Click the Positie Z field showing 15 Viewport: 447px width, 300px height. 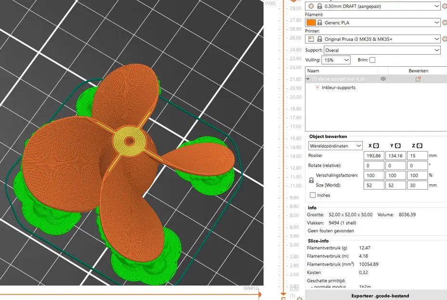(417, 156)
